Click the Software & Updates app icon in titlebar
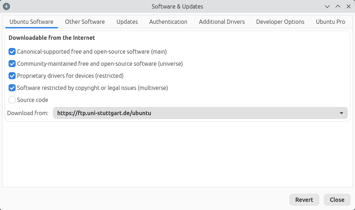The image size is (355, 210). tap(6, 6)
